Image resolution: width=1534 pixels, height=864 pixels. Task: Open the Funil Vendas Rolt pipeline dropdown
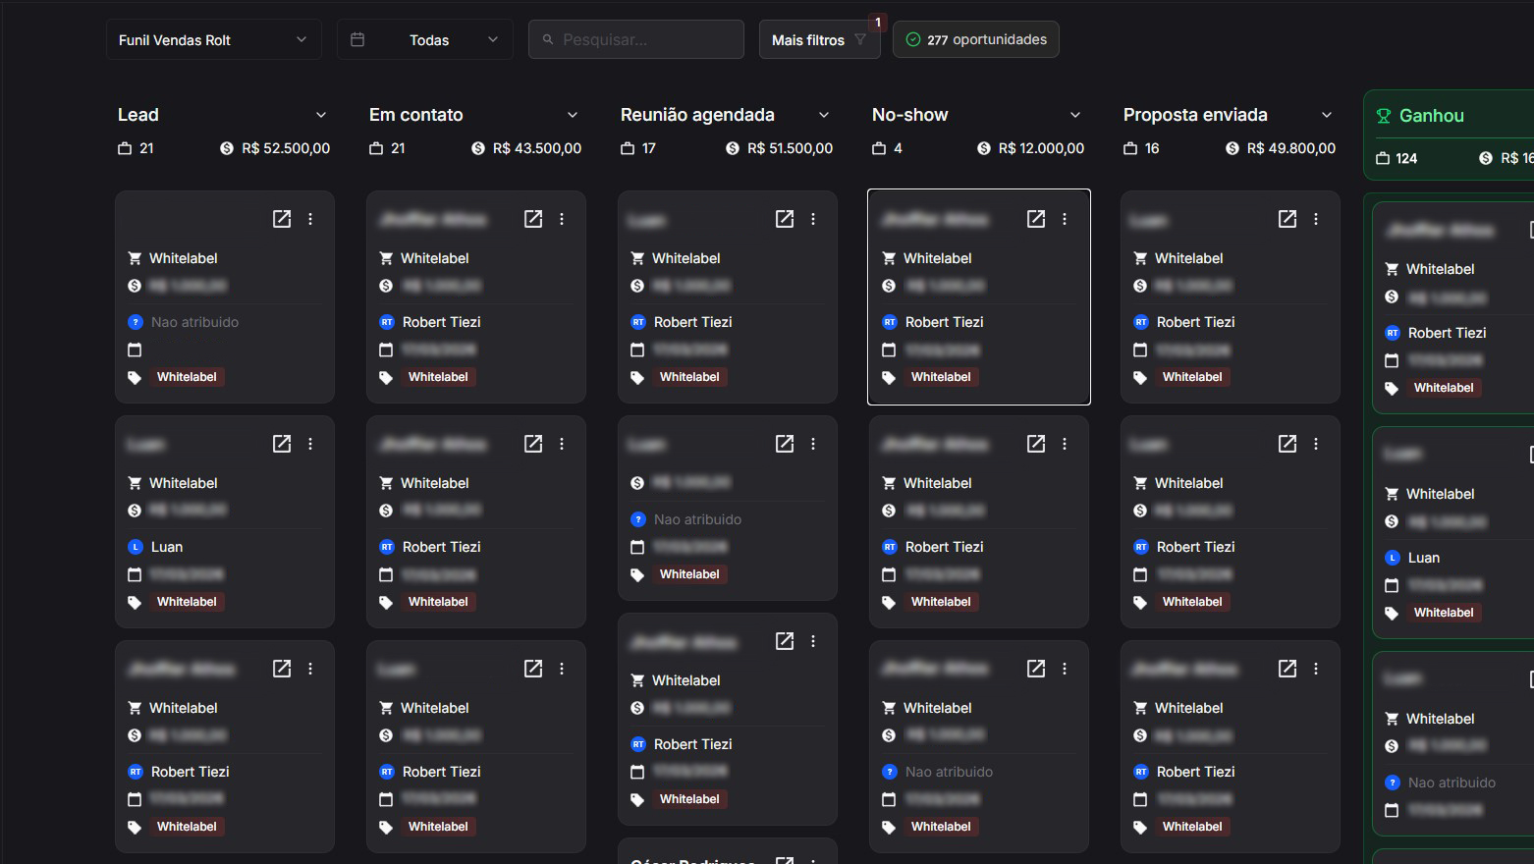click(213, 39)
